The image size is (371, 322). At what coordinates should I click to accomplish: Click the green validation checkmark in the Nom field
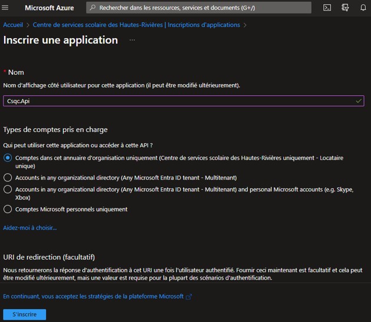pyautogui.click(x=359, y=101)
